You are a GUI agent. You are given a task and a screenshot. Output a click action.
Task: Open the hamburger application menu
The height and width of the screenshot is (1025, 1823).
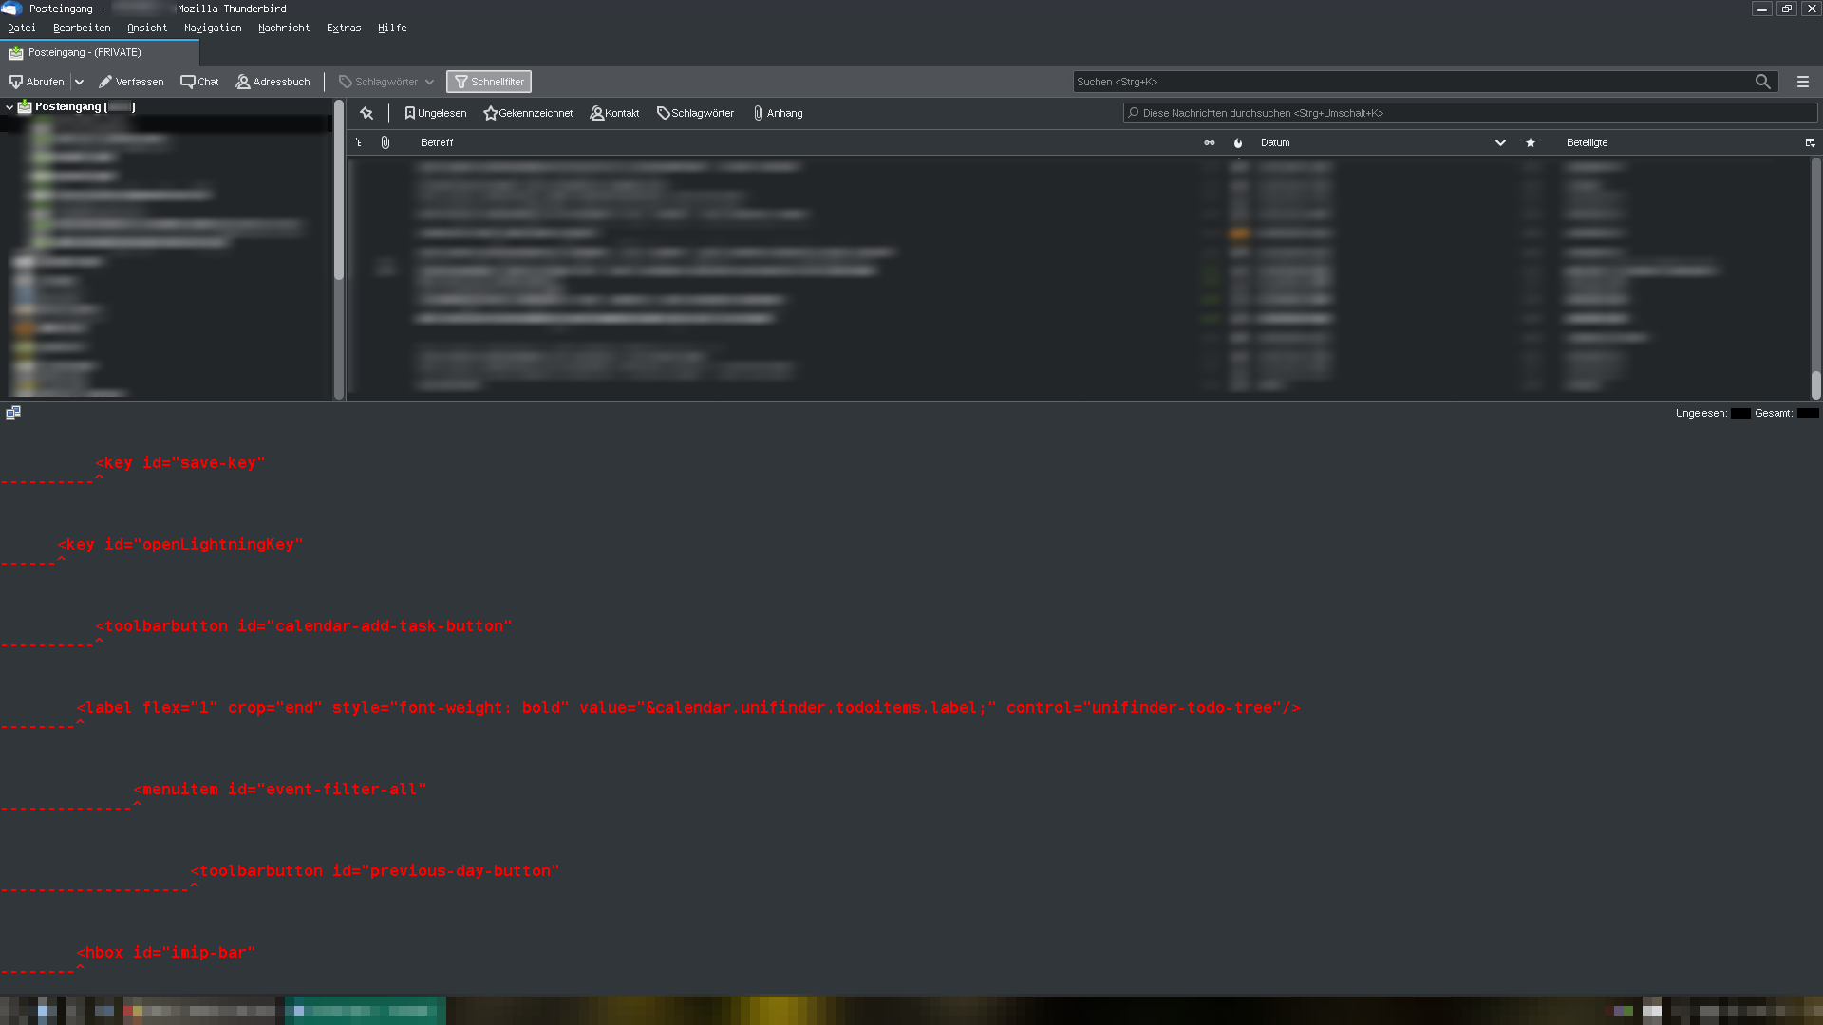[1802, 82]
